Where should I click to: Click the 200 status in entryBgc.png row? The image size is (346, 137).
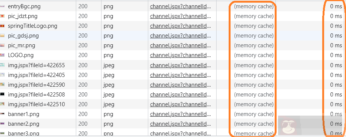(x=83, y=6)
